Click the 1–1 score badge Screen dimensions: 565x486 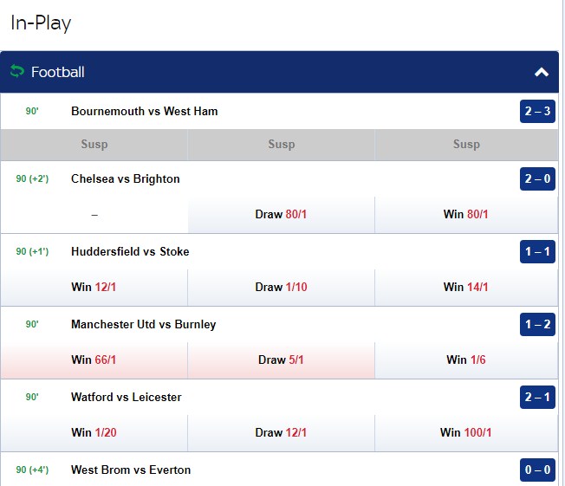point(537,252)
